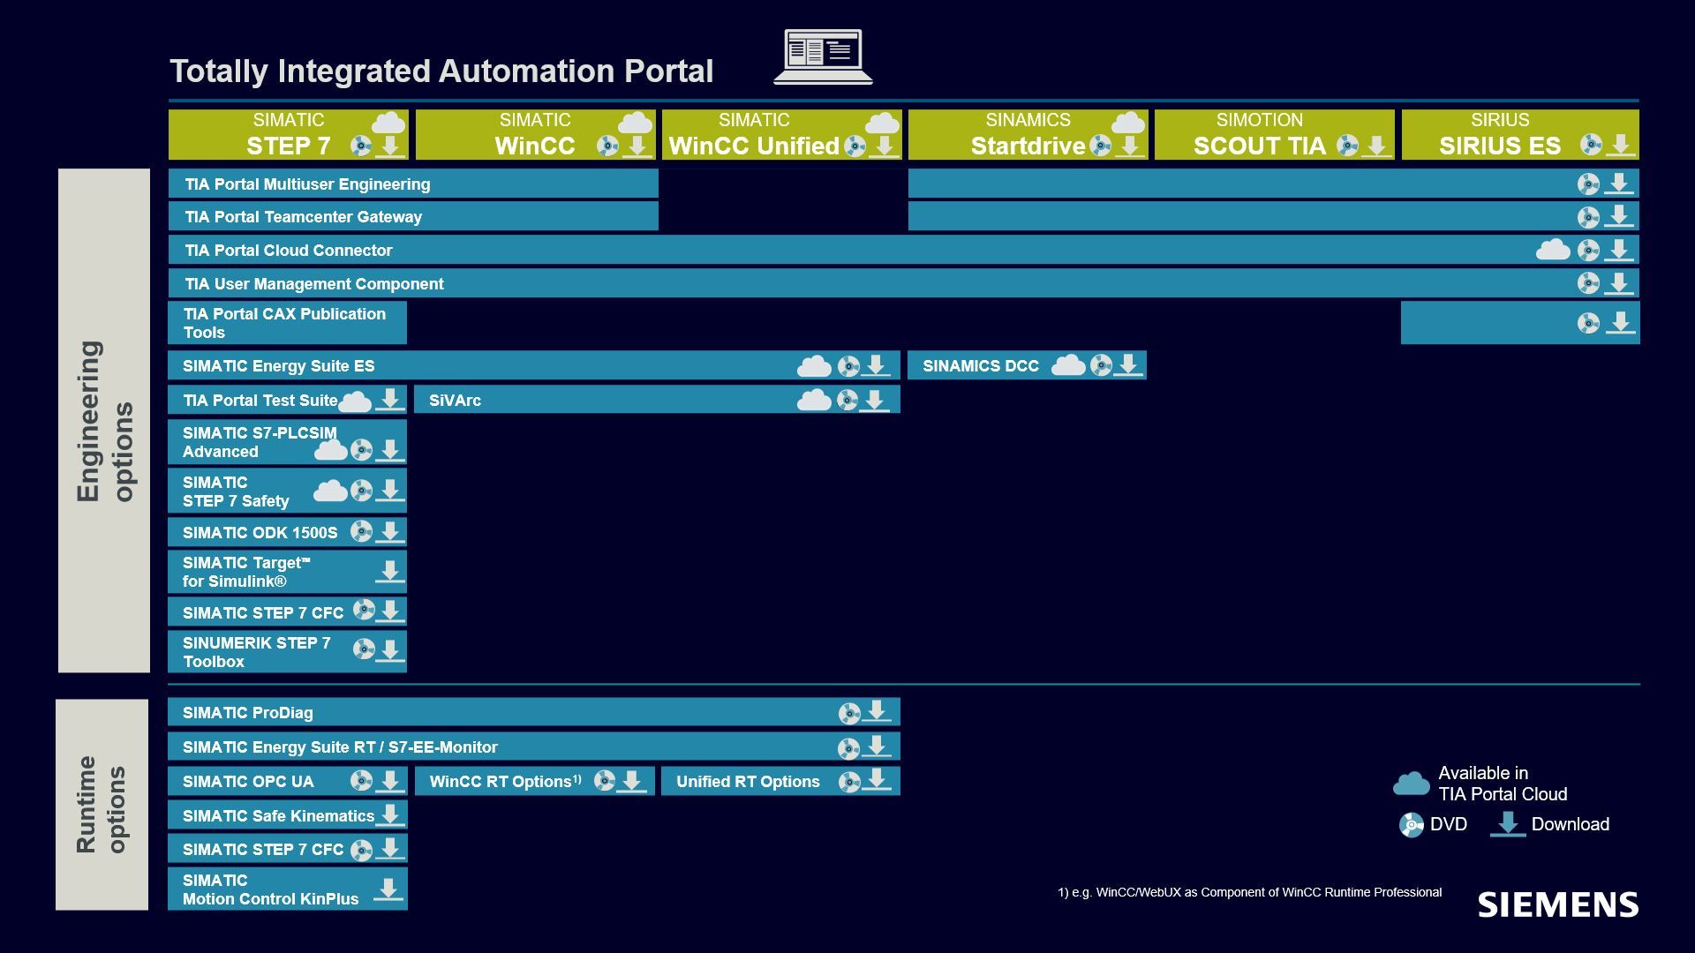Select the SIMOTION SCOUT TIA header tile
Screen dimensions: 1695x953
point(1274,134)
